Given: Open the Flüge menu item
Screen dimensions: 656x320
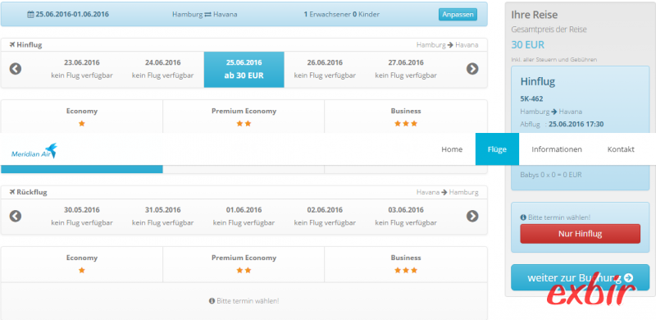Looking at the screenshot, I should [497, 149].
